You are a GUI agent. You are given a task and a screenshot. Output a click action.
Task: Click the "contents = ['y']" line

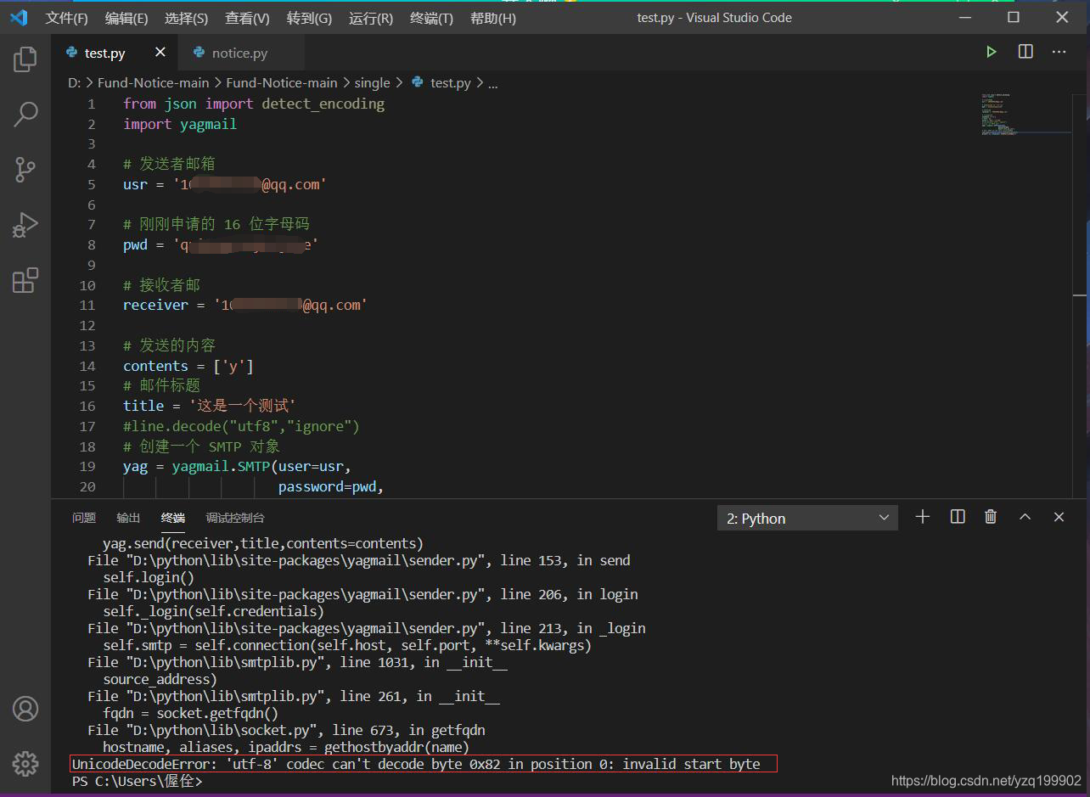188,366
